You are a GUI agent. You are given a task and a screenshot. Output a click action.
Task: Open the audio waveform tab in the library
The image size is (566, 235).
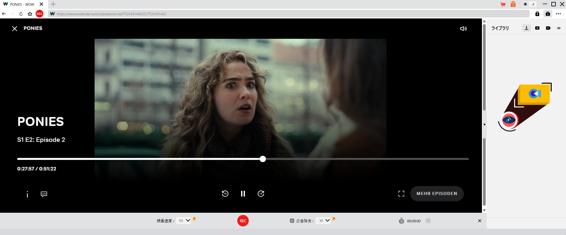pyautogui.click(x=559, y=28)
